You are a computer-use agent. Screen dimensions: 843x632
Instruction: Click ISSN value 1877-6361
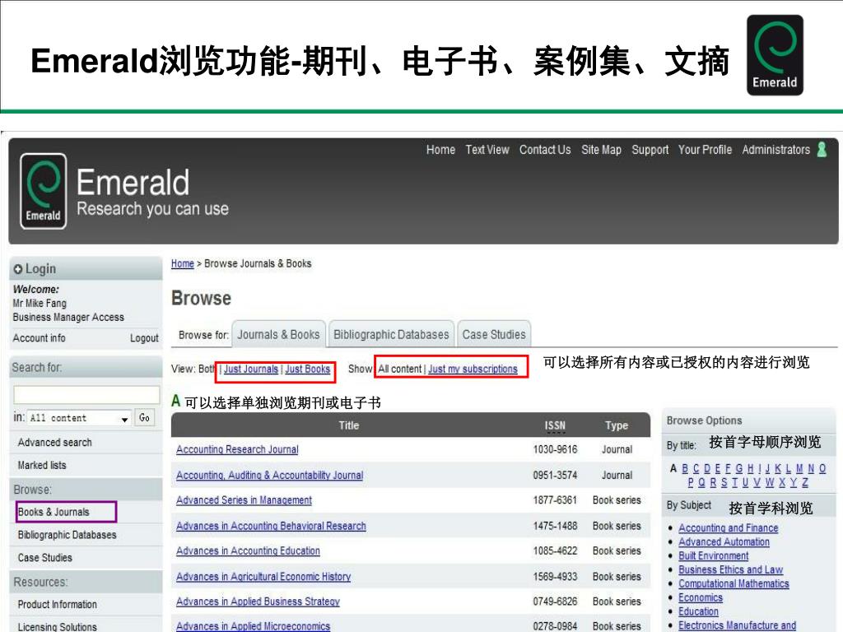tap(555, 500)
